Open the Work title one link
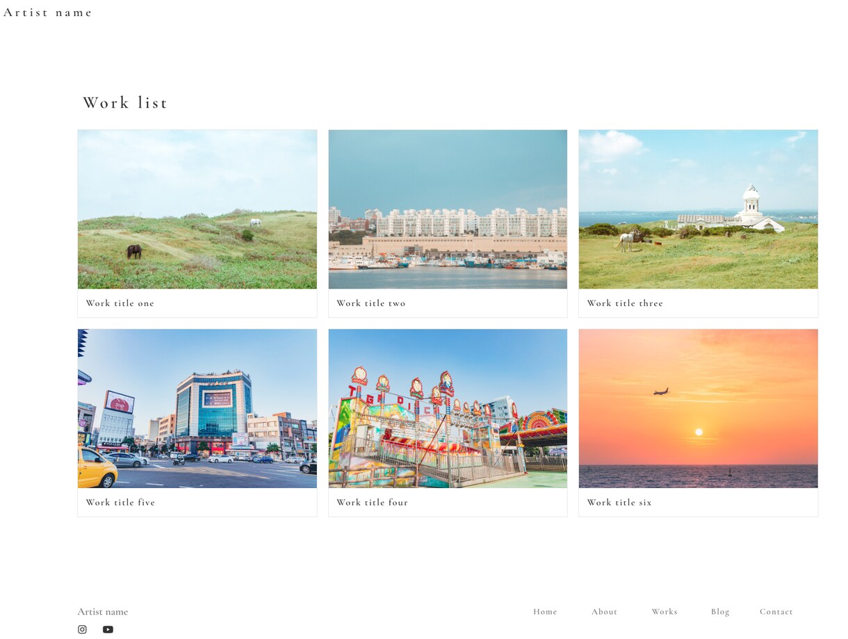The height and width of the screenshot is (639, 848). (x=120, y=303)
